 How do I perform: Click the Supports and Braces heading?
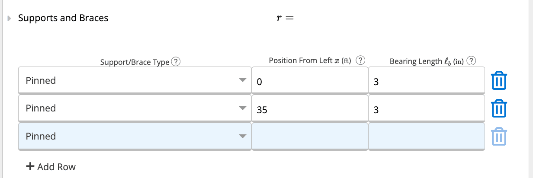click(63, 18)
